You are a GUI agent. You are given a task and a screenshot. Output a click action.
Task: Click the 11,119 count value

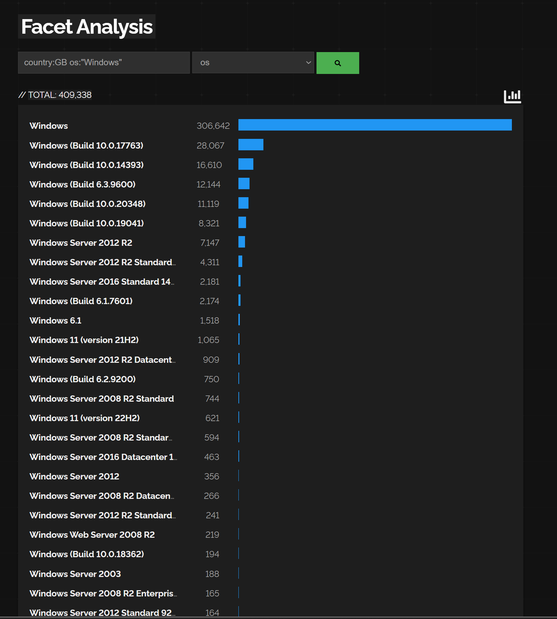tap(208, 204)
